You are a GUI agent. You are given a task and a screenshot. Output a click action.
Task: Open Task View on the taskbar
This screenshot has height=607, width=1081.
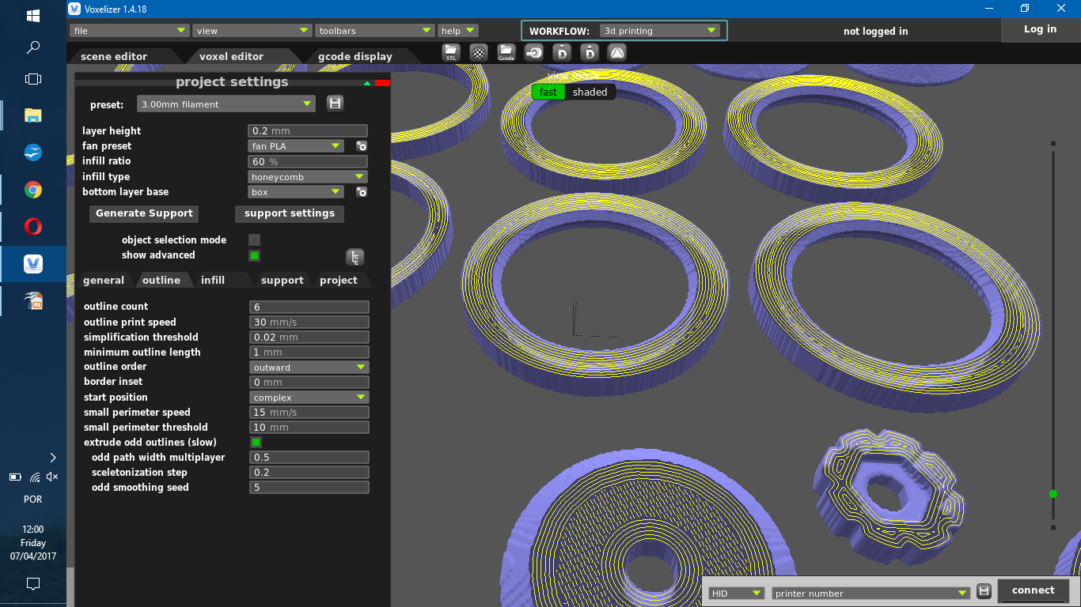33,79
